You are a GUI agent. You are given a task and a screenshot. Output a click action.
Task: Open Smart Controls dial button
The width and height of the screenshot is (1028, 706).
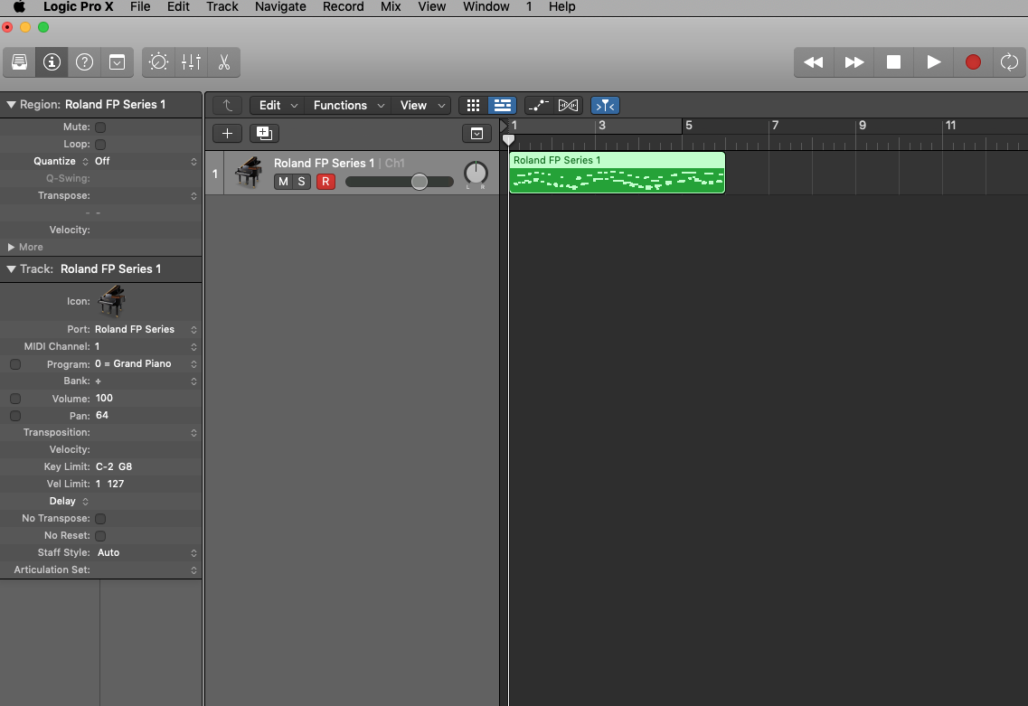[x=158, y=62]
